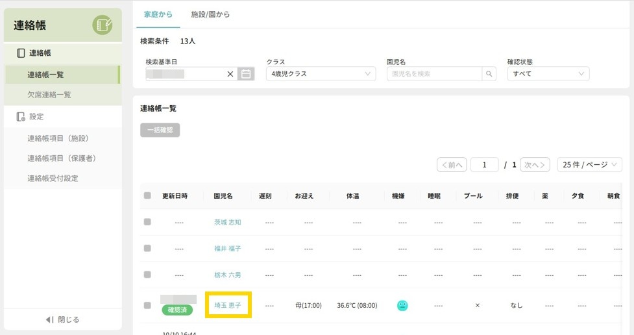Click the 園児名 search input field
Screen dimensions: 634x335
tap(433, 74)
